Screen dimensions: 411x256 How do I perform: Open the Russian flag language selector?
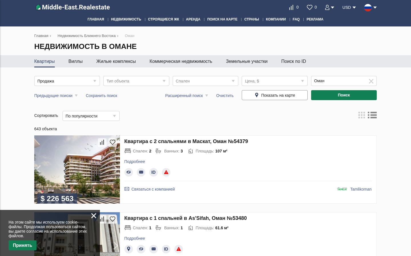click(x=370, y=7)
